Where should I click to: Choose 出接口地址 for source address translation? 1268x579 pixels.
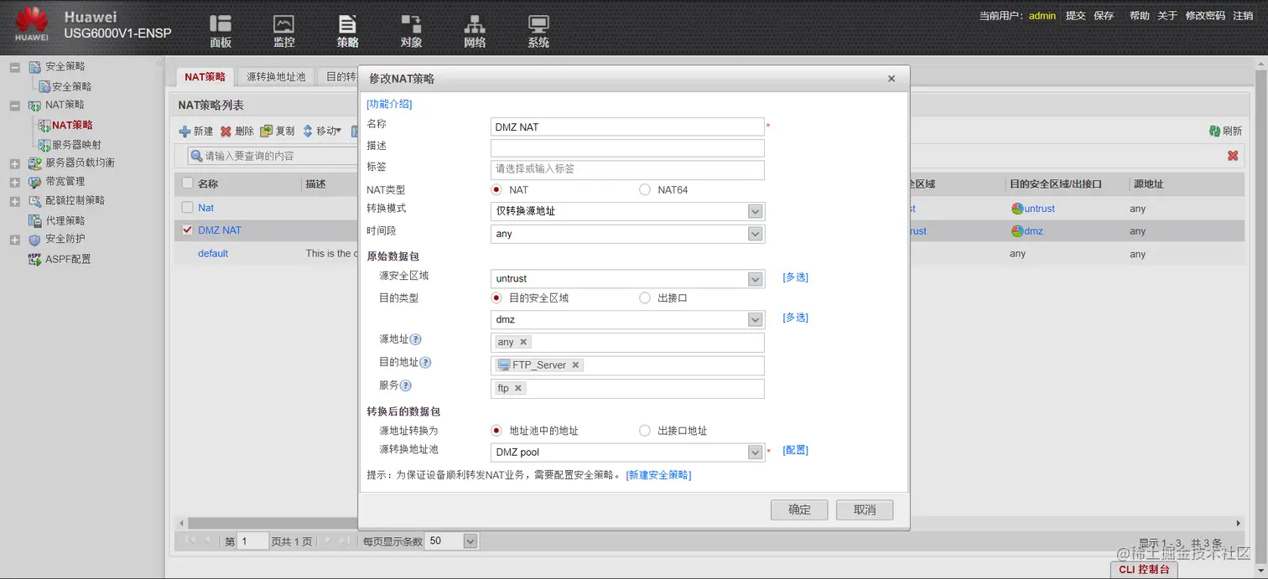644,430
